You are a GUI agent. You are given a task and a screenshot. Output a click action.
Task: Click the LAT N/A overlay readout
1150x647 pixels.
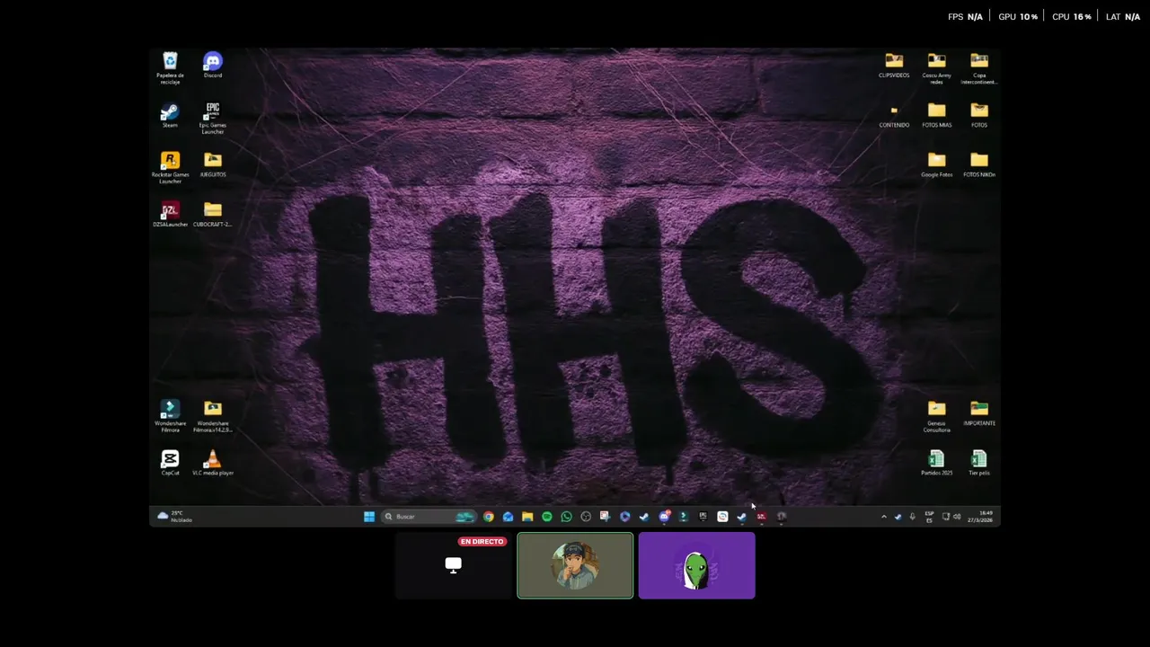click(x=1123, y=17)
